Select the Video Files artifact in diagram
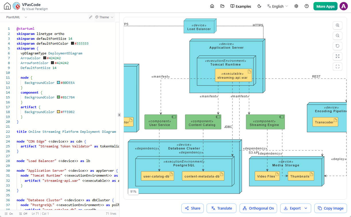The image size is (351, 217). (x=267, y=176)
